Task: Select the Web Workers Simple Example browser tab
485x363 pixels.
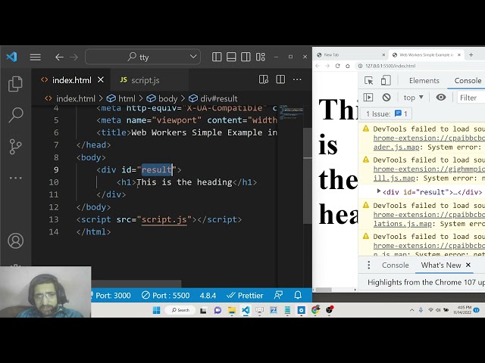Action: pyautogui.click(x=425, y=55)
